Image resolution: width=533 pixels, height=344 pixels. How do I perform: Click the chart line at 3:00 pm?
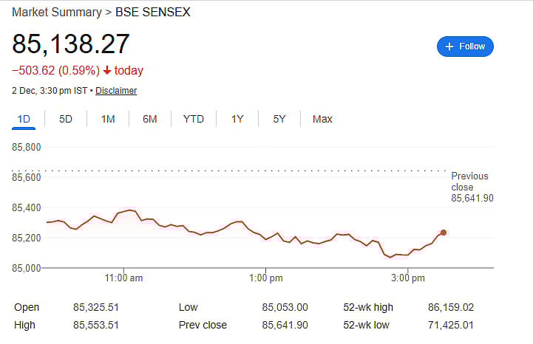407,255
